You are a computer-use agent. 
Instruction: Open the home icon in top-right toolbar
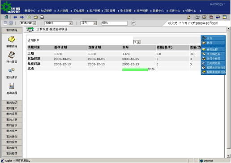tap(188, 17)
